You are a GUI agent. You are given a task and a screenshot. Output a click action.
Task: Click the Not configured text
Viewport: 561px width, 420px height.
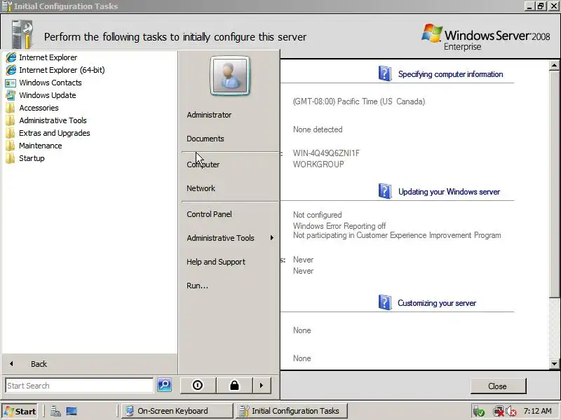(318, 215)
